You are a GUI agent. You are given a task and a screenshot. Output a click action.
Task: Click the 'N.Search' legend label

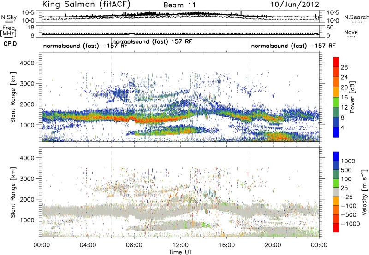(356, 17)
